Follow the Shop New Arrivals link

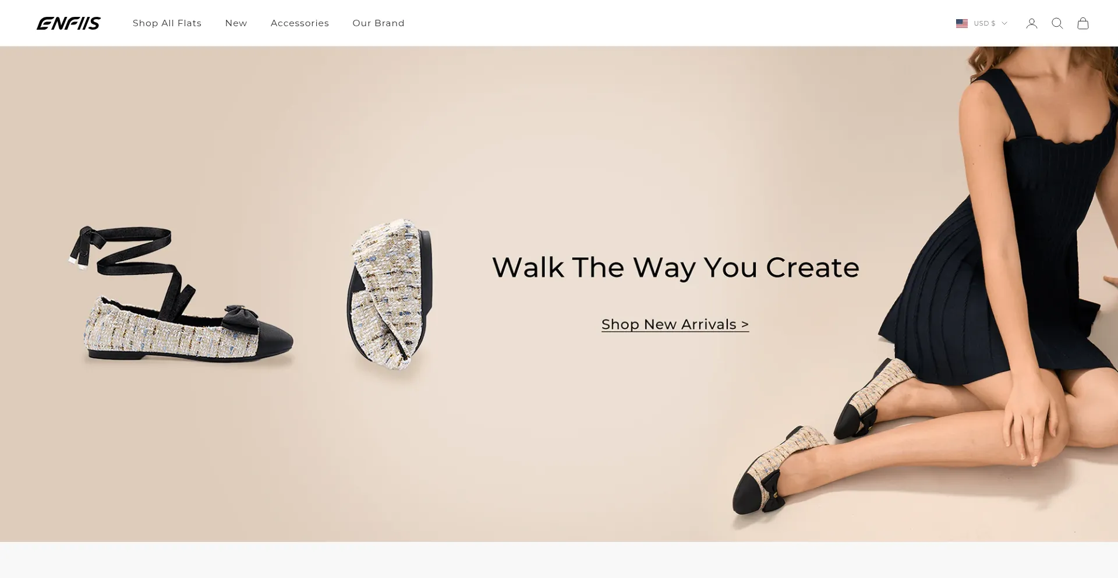tap(675, 324)
